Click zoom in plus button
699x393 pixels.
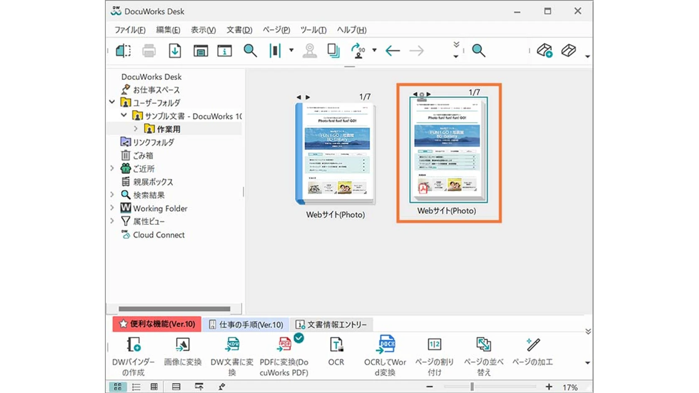click(x=549, y=387)
